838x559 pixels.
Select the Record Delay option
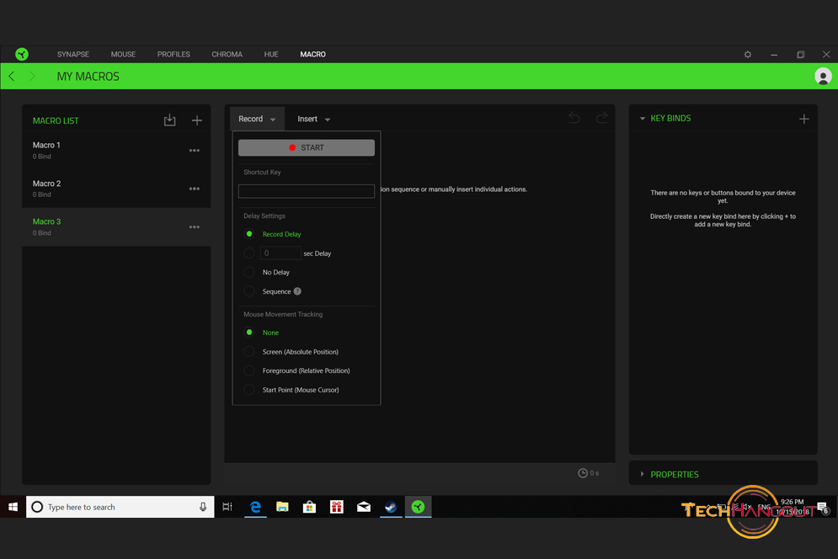[x=249, y=234]
